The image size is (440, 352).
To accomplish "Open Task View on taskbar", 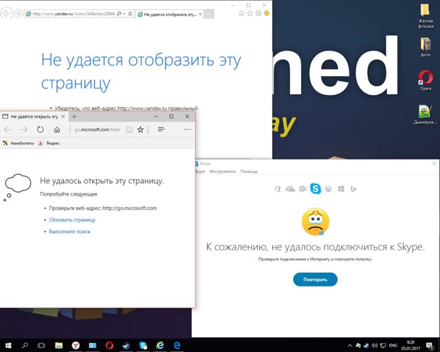I will coord(42,345).
